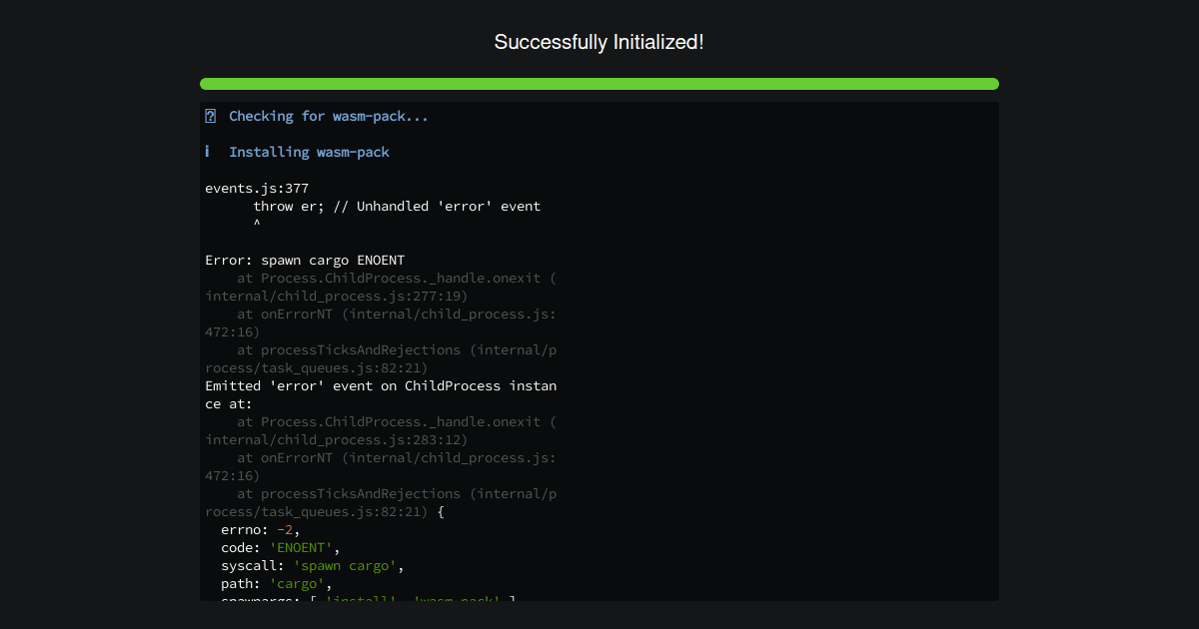Click the green 'cargo' path string
The image size is (1199, 629).
pyautogui.click(x=297, y=583)
